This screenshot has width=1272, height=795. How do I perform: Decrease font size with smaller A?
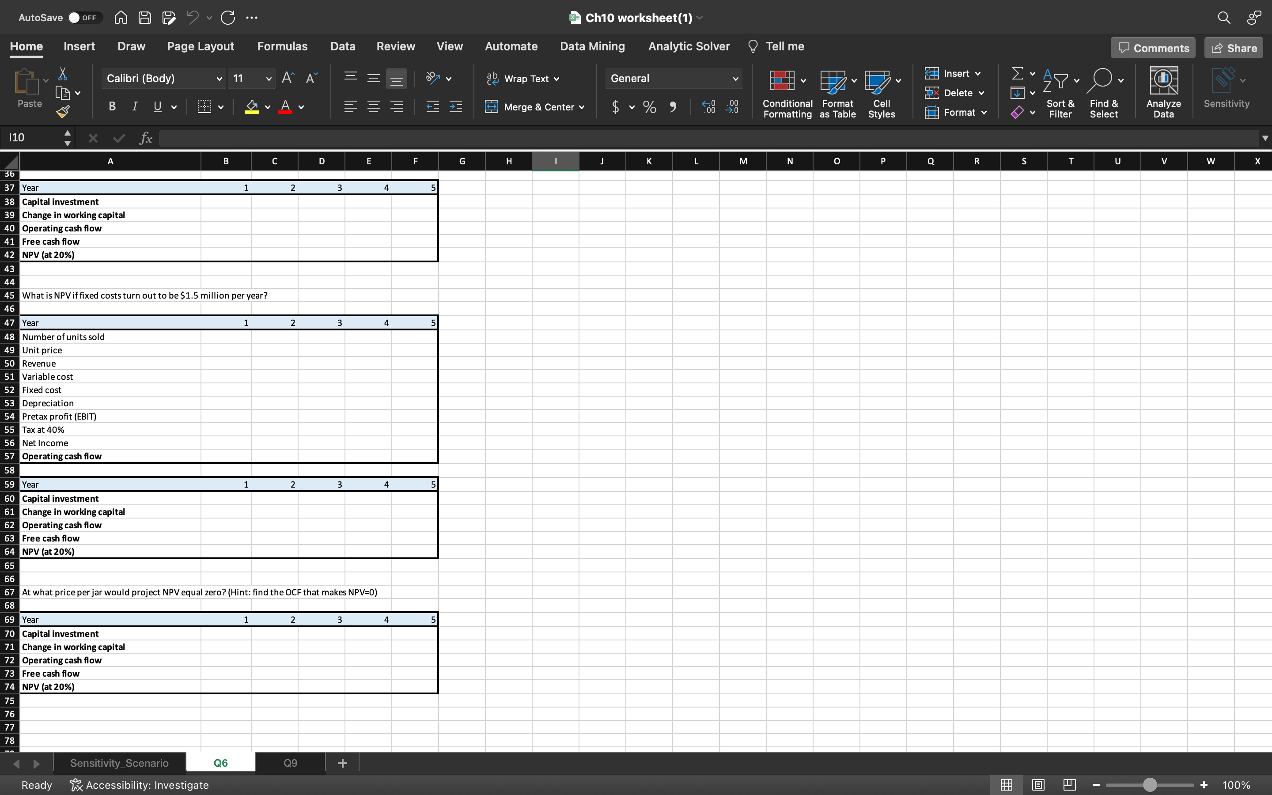(x=312, y=78)
